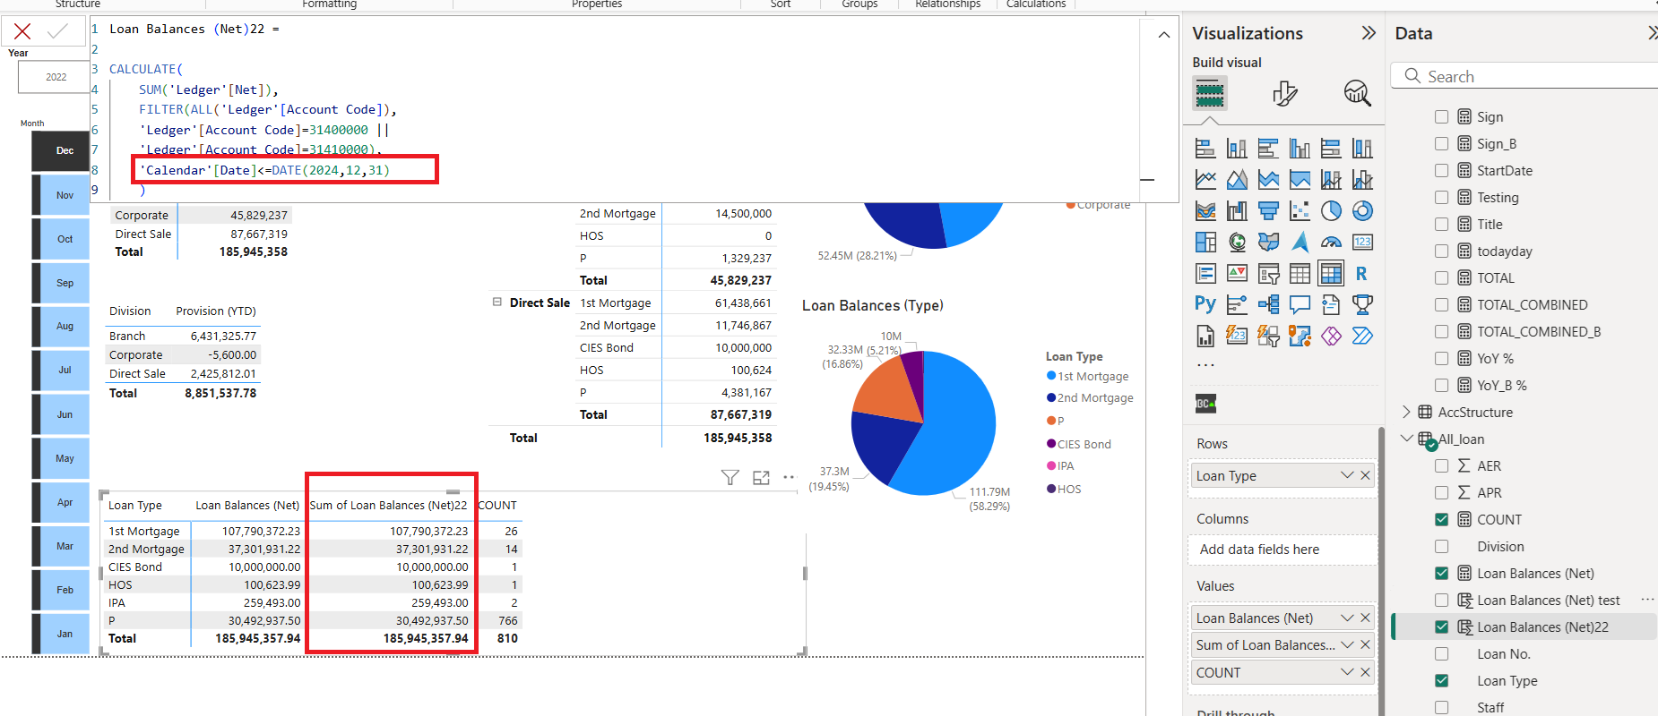Select the ribbon chart visual
The width and height of the screenshot is (1658, 716).
pos(1205,211)
